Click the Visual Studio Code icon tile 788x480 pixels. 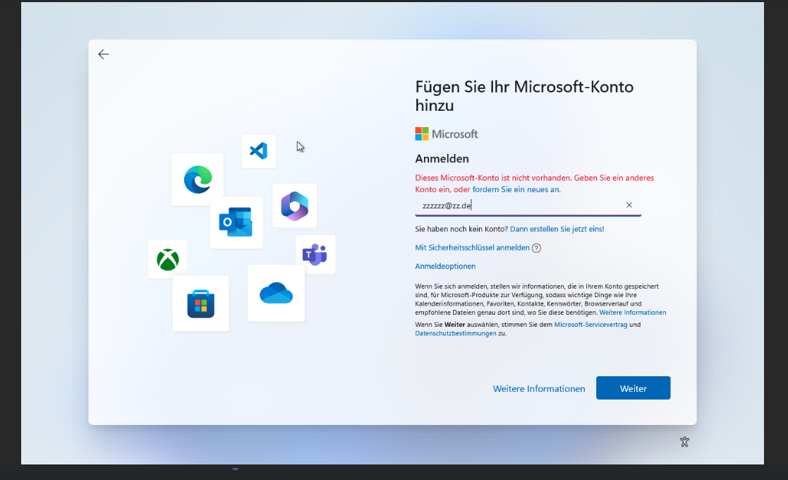259,151
